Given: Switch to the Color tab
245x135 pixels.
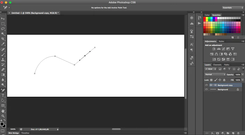Looking at the screenshot, I should tap(207, 15).
